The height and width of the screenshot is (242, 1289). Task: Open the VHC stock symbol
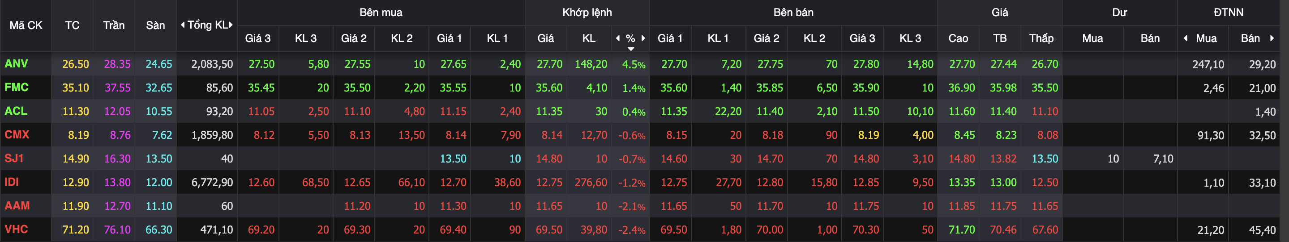pos(17,229)
